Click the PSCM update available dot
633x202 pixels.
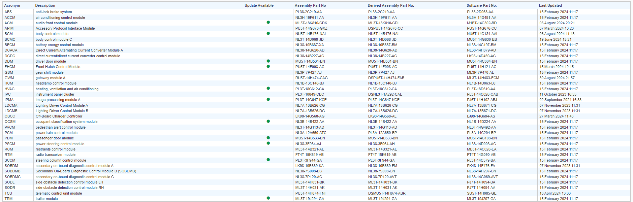click(268, 143)
